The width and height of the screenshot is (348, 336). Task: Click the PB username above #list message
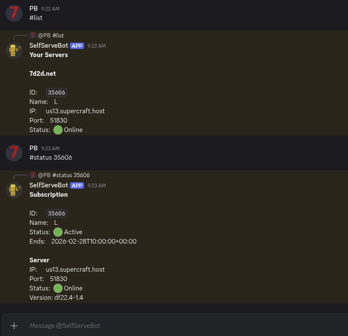(33, 8)
